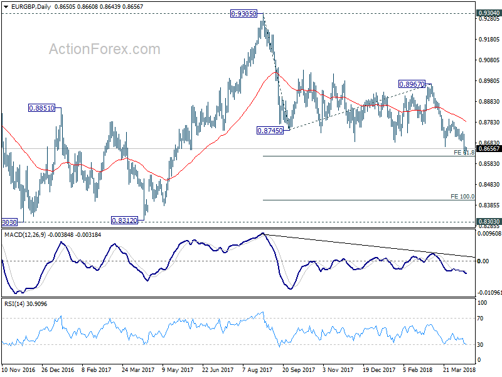Click the FE 61.8 Fibonacci expansion label
Viewport: 502px width, 377px height.
[464, 153]
